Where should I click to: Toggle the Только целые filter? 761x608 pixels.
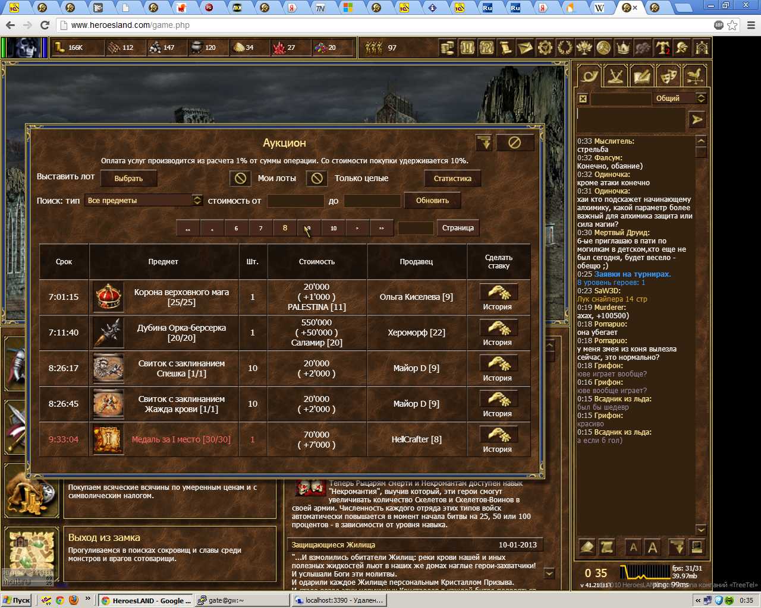pyautogui.click(x=317, y=178)
